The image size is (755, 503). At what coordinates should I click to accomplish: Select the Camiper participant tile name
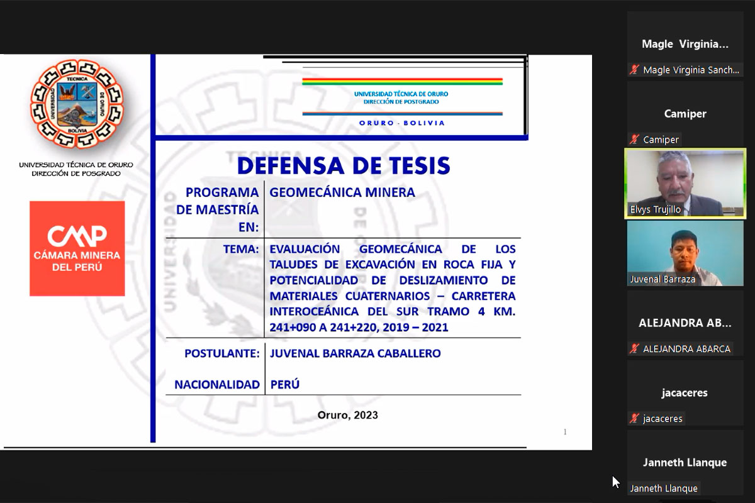tap(685, 114)
